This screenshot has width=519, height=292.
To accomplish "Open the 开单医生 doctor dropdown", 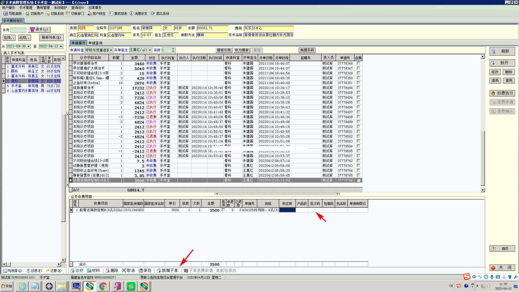I will click(x=150, y=50).
